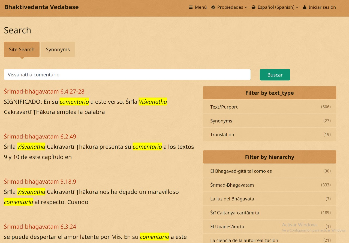The width and height of the screenshot is (349, 243).
Task: Open the Śrīmad-bhāgavatam 6.4.27-28 result
Action: [44, 91]
